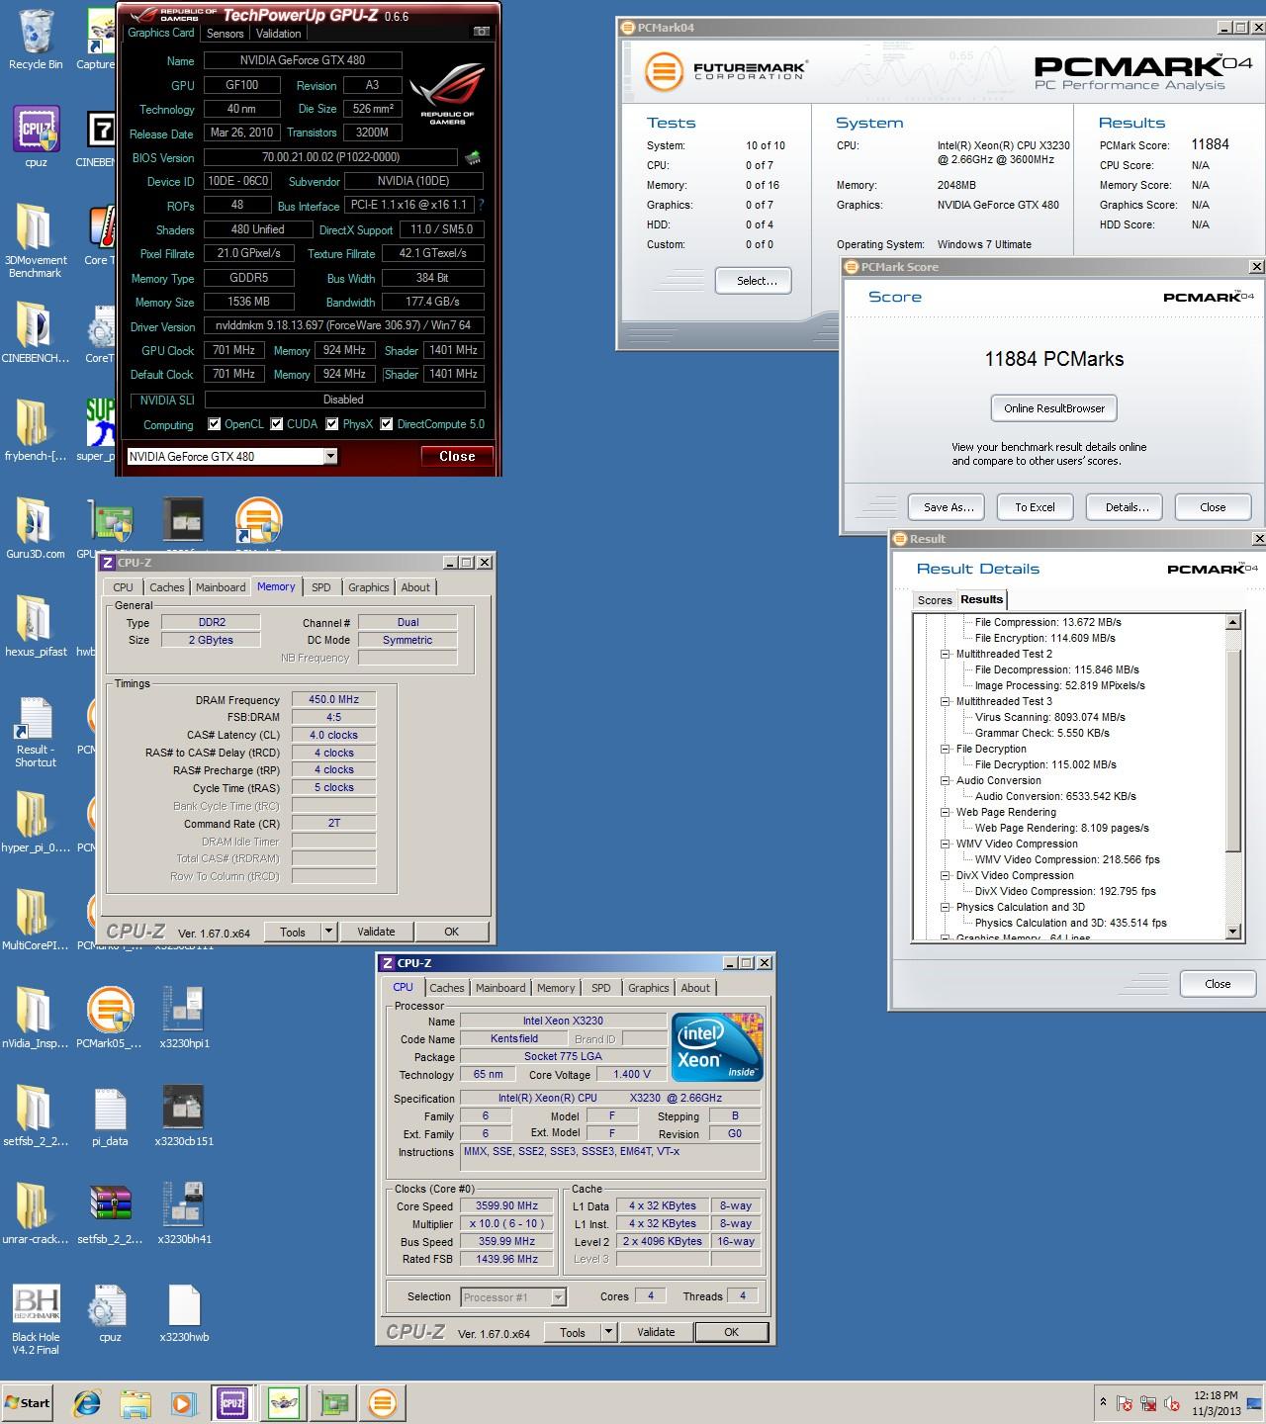
Task: Open the MultiCorePI folder icon
Action: pos(36,919)
